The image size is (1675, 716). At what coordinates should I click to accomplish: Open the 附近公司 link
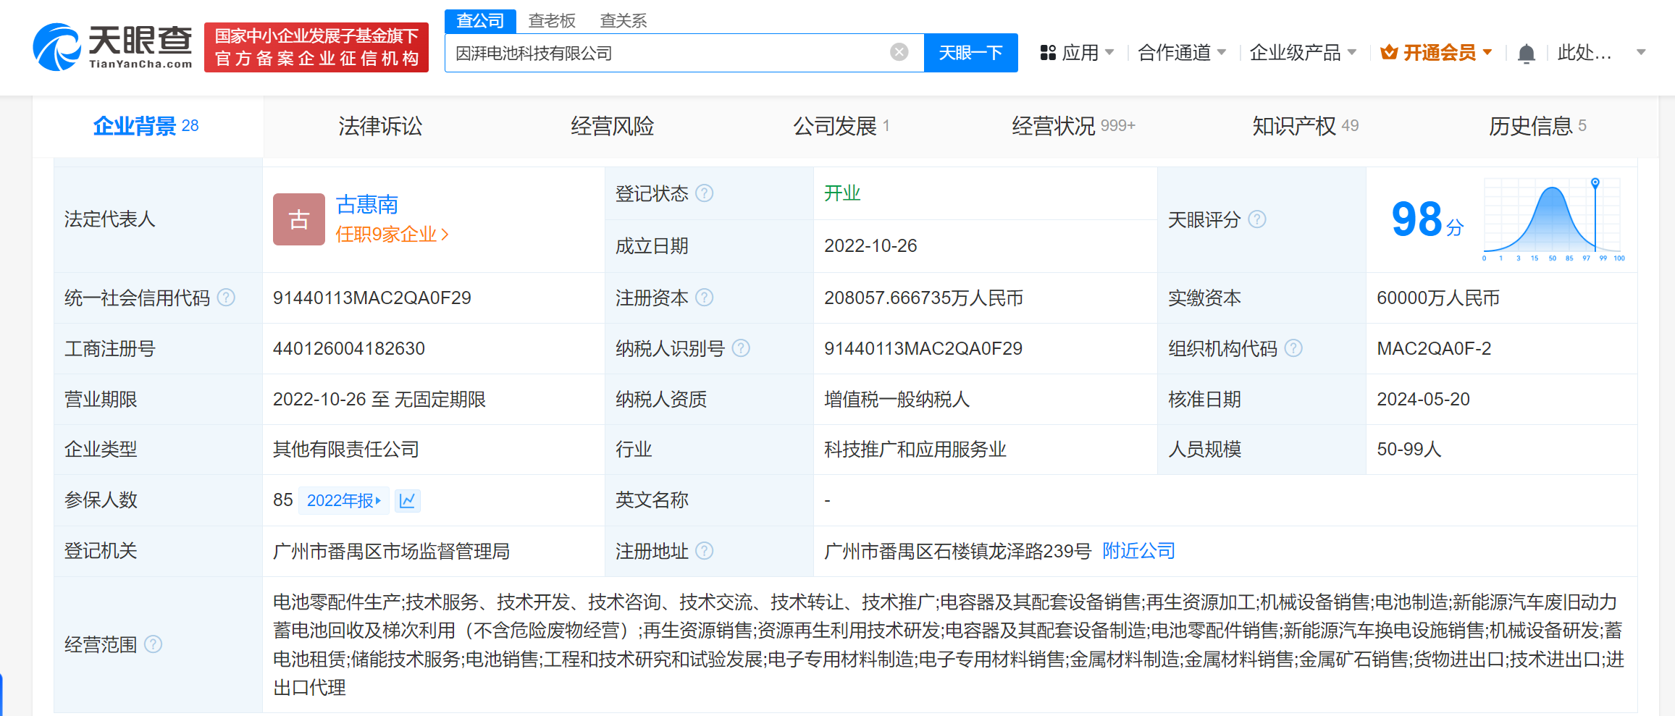(1138, 551)
